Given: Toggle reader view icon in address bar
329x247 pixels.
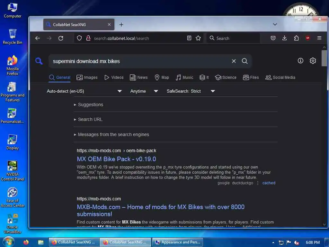Looking at the screenshot, I should click(189, 38).
